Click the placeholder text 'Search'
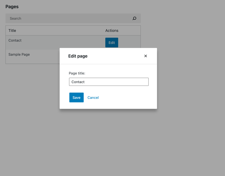 coord(15,18)
